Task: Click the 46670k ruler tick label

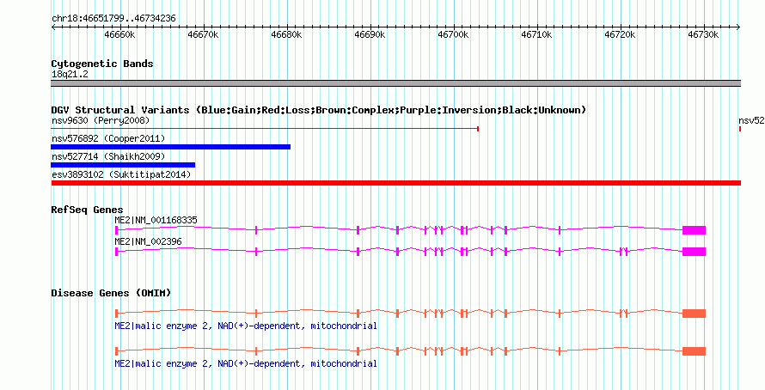Action: 204,34
